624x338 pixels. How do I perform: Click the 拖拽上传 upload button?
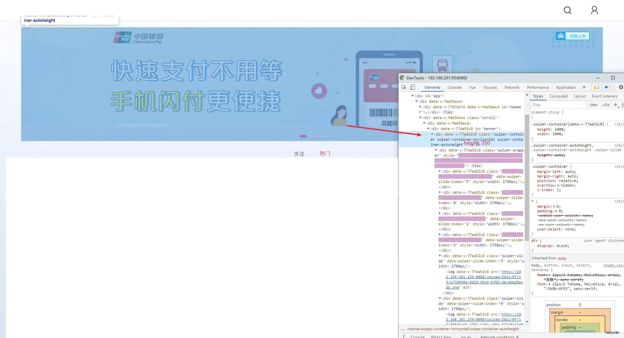pyautogui.click(x=578, y=36)
